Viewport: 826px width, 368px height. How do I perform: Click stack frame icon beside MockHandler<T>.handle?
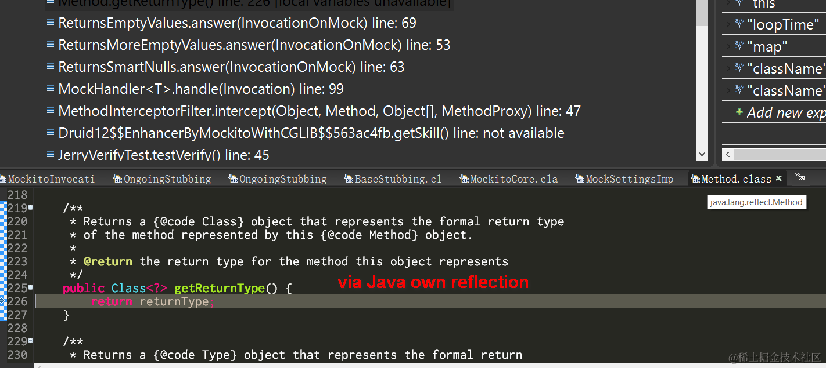tap(51, 89)
